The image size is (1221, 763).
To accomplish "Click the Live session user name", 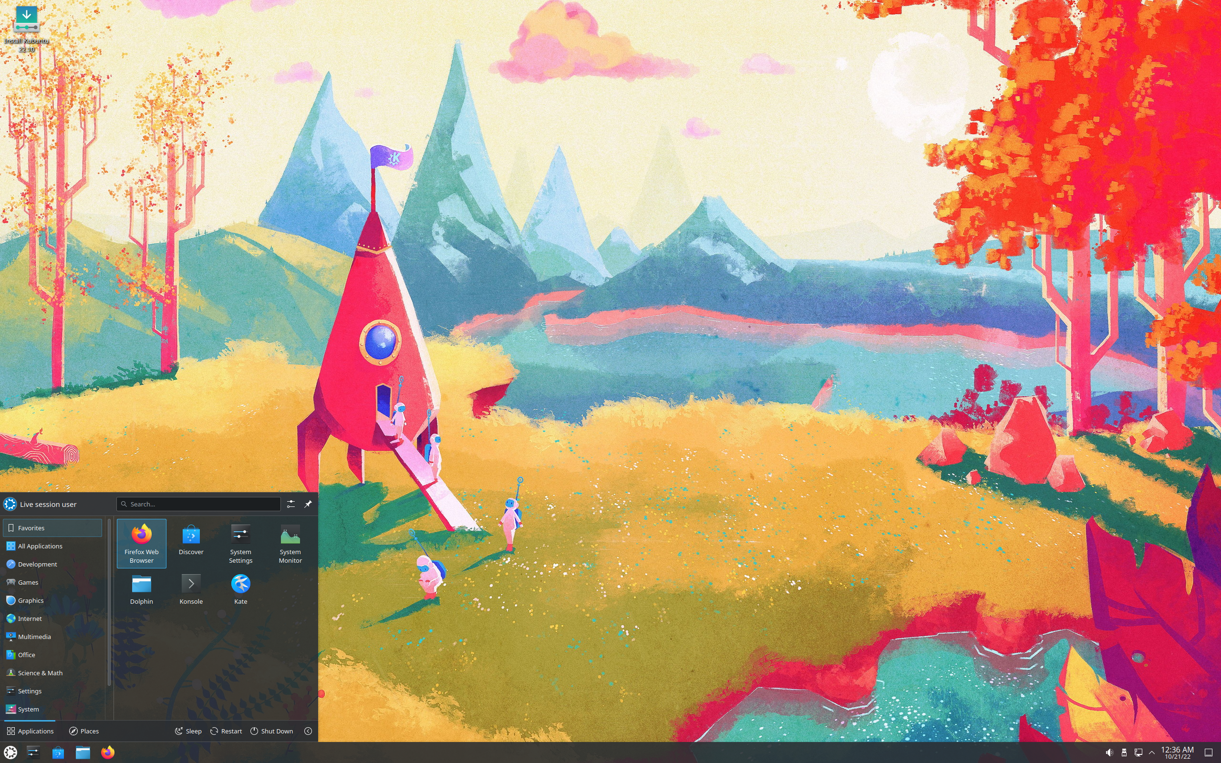I will coord(48,504).
